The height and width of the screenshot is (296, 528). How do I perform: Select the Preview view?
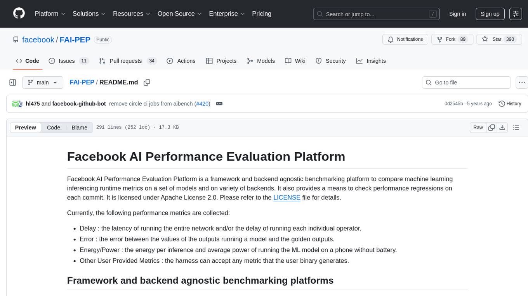(x=26, y=127)
